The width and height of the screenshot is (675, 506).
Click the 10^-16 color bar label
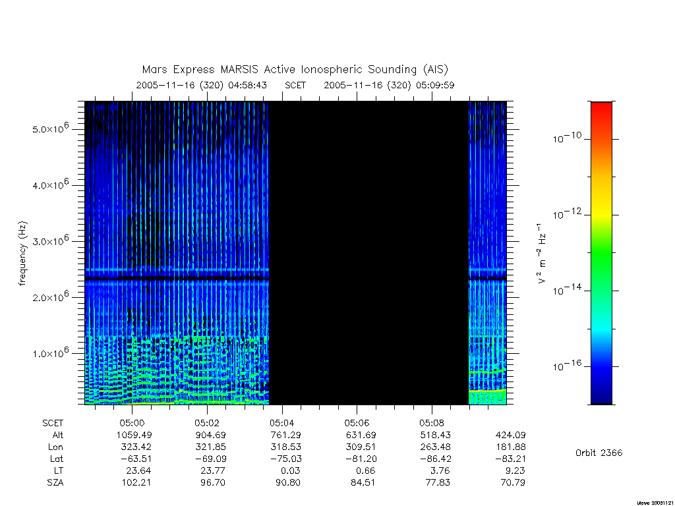(567, 366)
